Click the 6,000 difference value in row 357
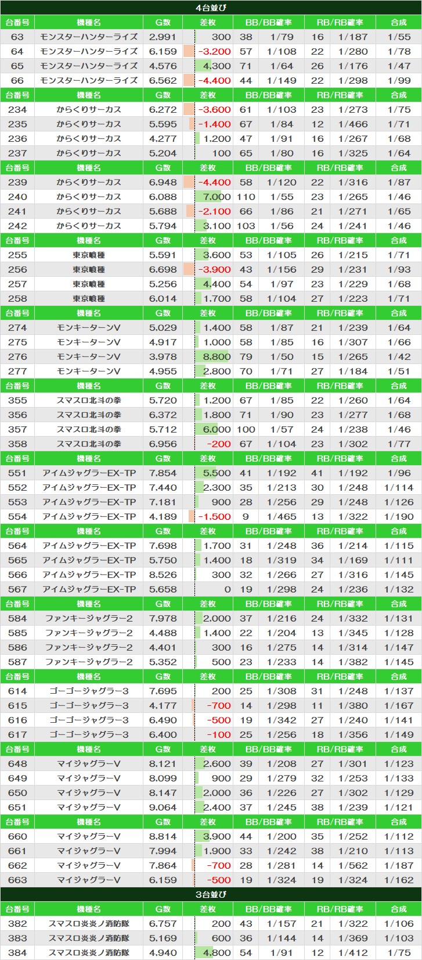This screenshot has width=422, height=960. 217,429
